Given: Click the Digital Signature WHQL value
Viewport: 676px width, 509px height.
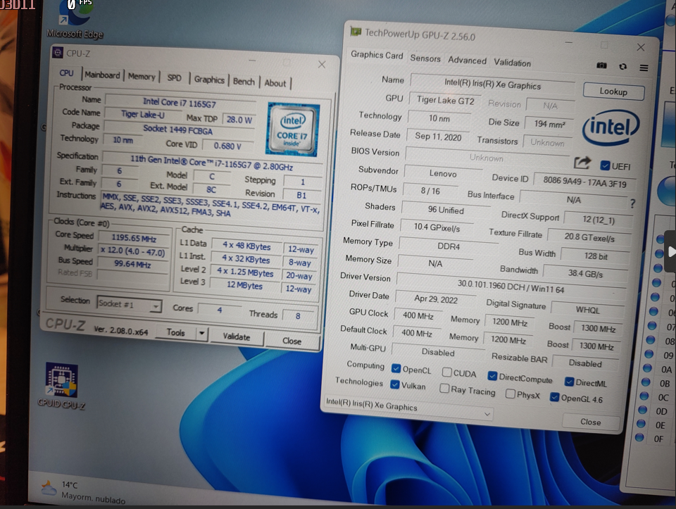Looking at the screenshot, I should pyautogui.click(x=587, y=310).
